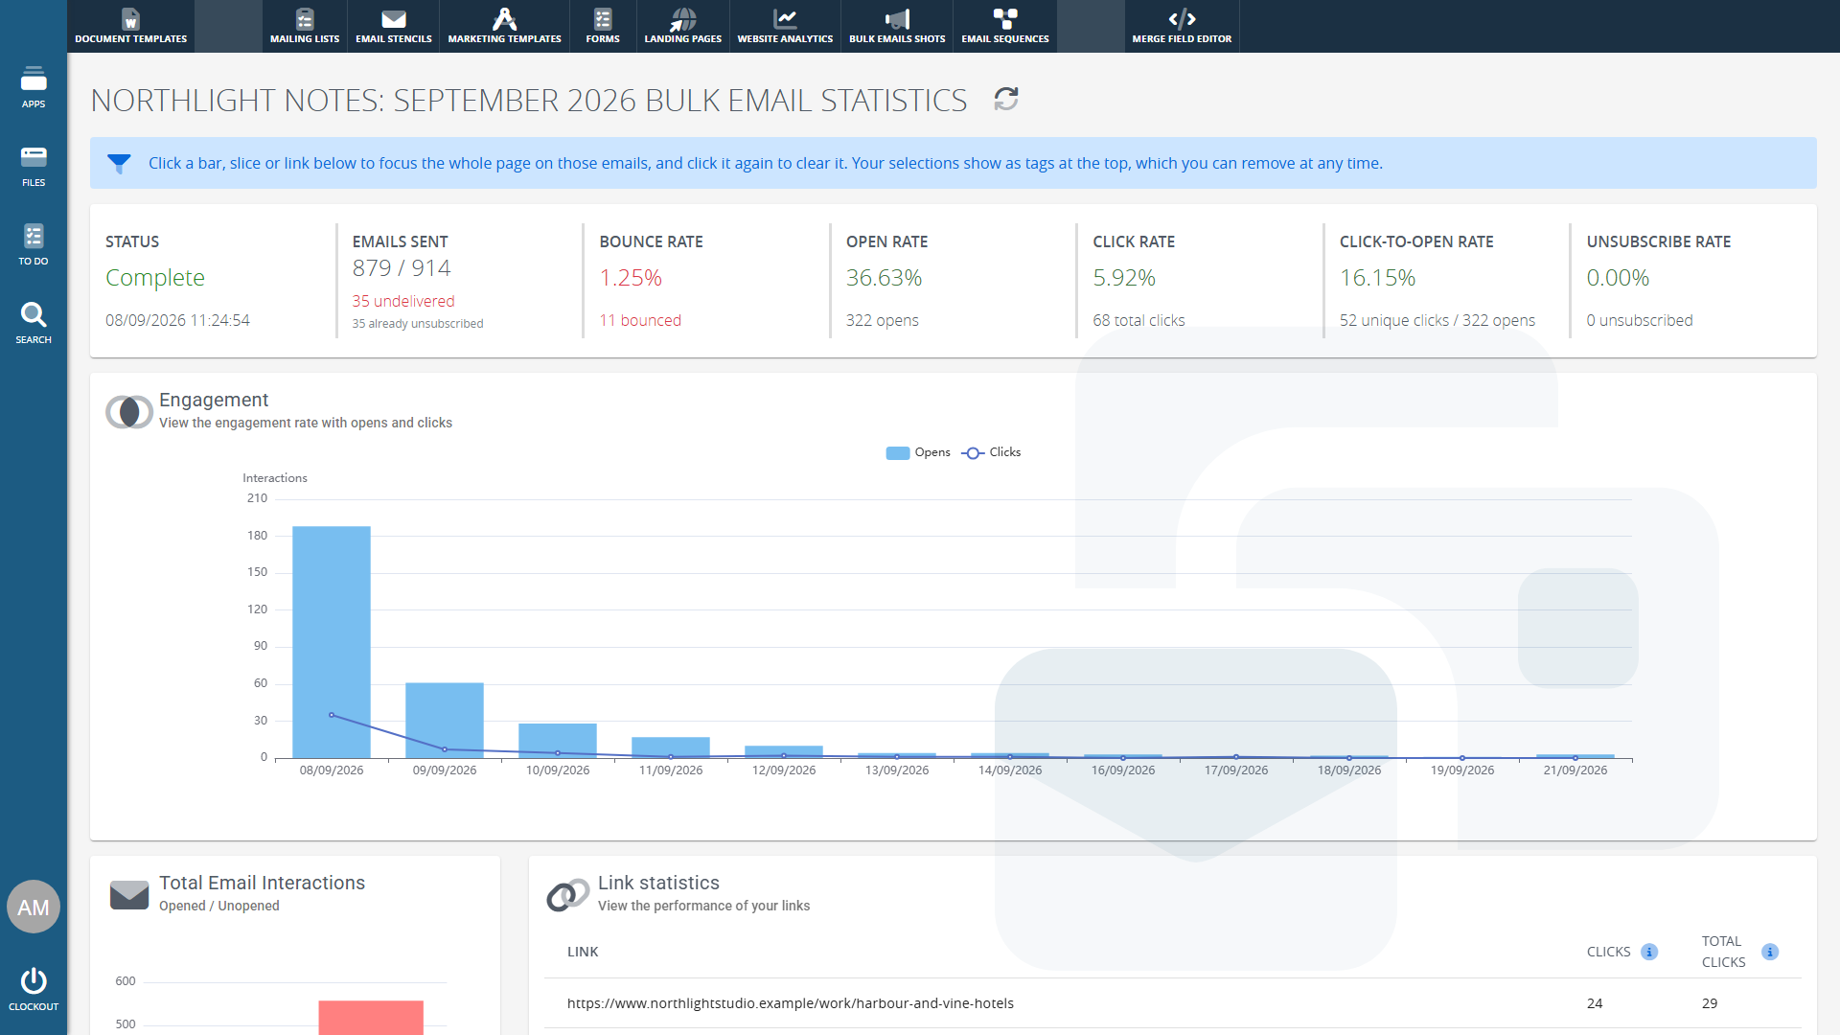Click the Engagement overlapping circles icon

click(129, 412)
